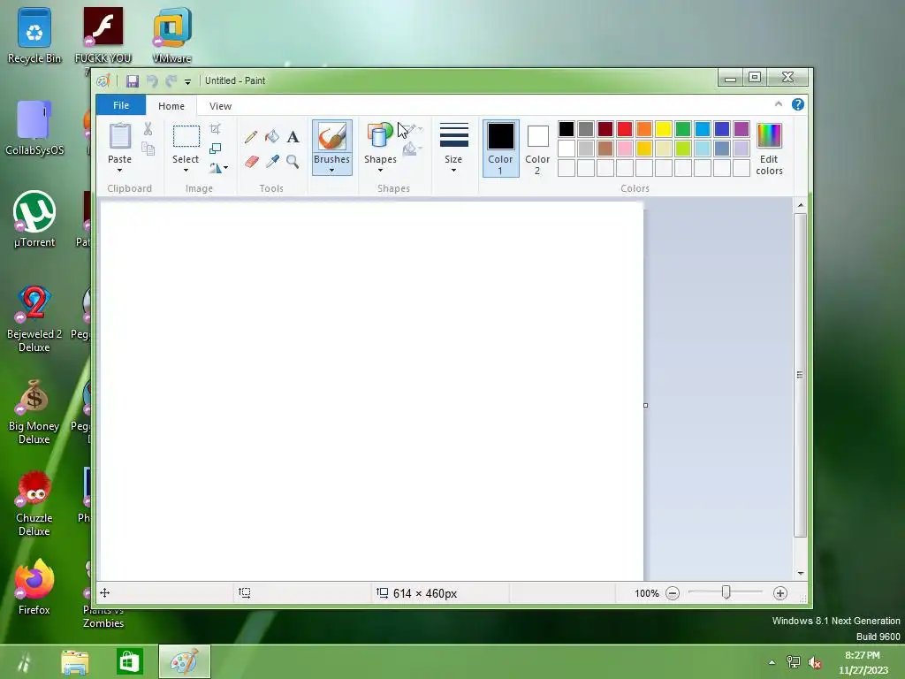Image resolution: width=905 pixels, height=679 pixels.
Task: Switch to the Home tab
Action: tap(171, 106)
